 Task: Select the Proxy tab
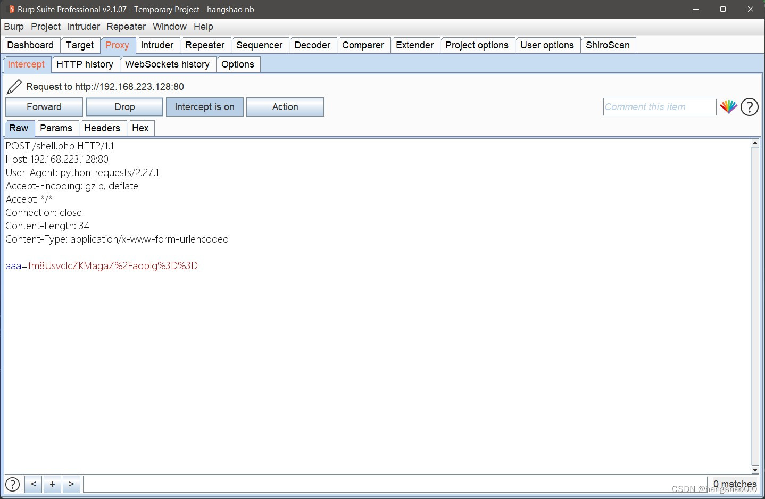(117, 45)
